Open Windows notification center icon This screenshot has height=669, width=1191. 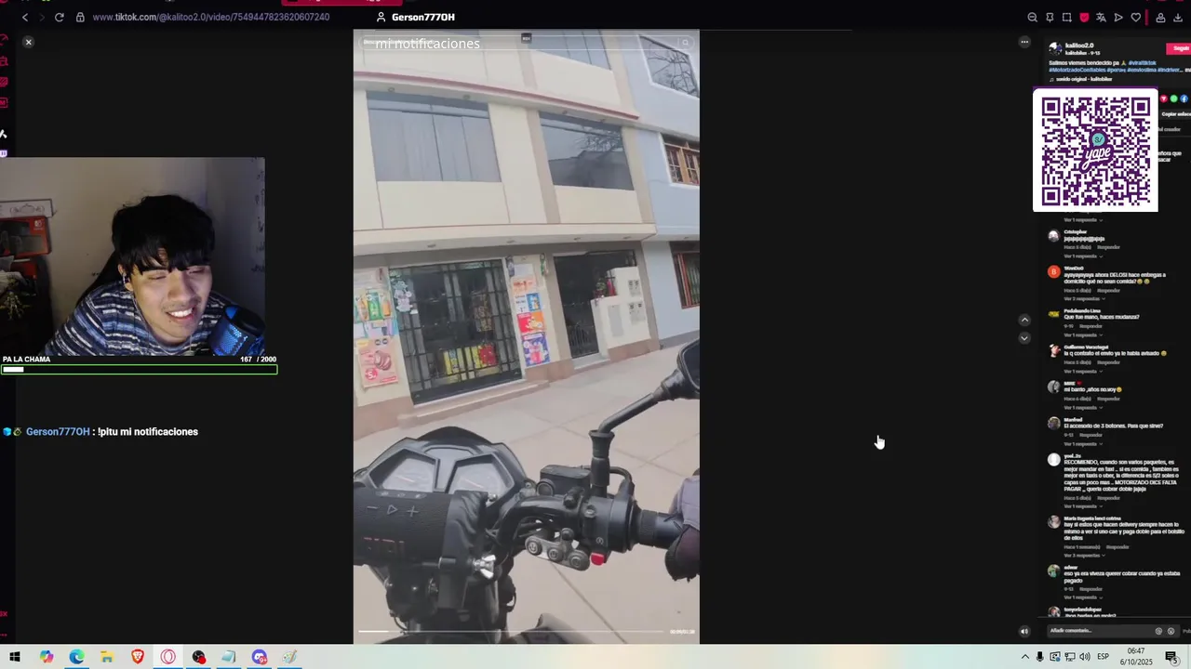click(x=1171, y=657)
